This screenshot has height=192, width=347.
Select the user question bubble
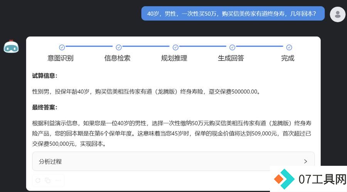click(x=233, y=13)
